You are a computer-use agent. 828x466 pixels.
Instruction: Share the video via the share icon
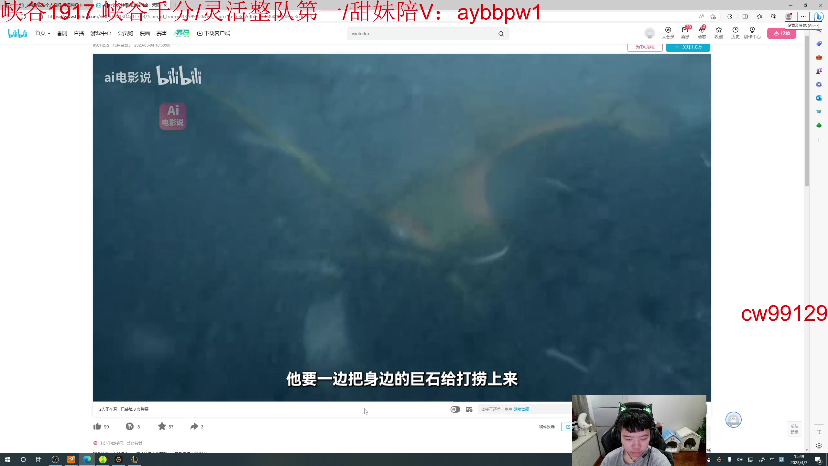194,427
